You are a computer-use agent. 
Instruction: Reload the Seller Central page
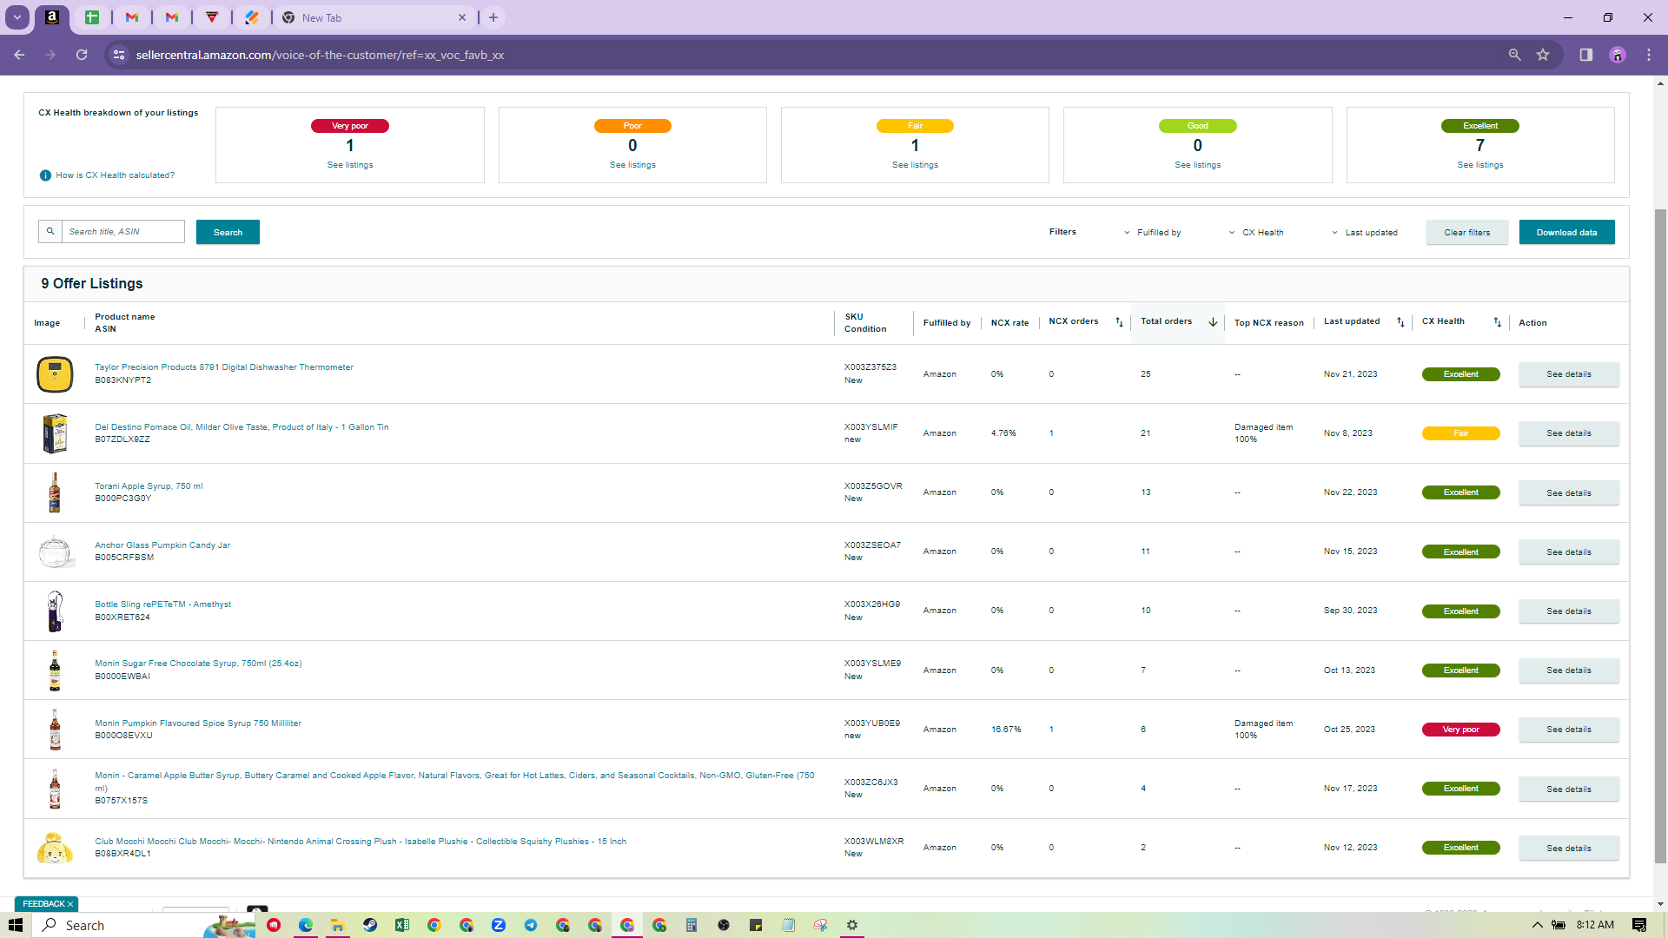click(82, 55)
